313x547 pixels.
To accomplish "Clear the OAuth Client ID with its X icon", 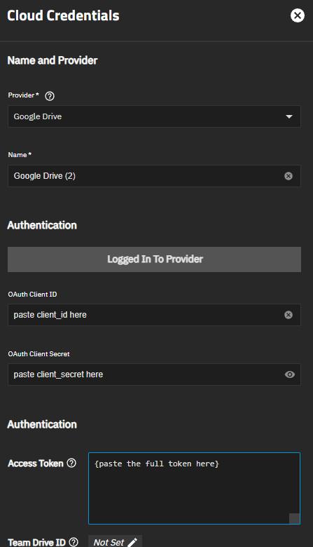I will point(288,315).
